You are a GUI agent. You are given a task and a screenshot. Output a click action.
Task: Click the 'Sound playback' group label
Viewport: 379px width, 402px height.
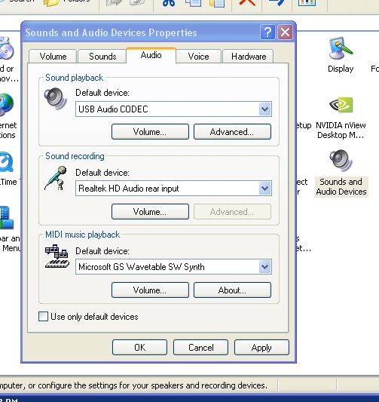[74, 78]
